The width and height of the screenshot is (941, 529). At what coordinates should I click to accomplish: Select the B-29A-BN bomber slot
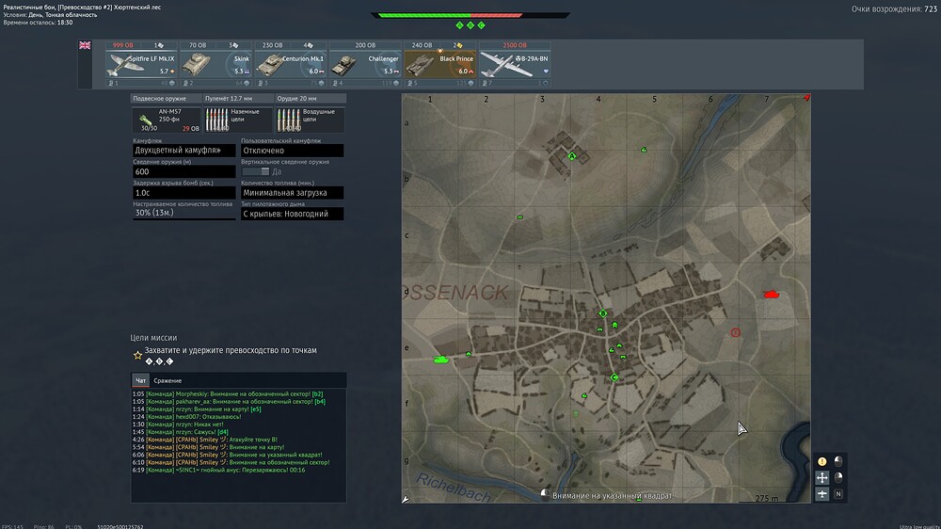pyautogui.click(x=515, y=64)
